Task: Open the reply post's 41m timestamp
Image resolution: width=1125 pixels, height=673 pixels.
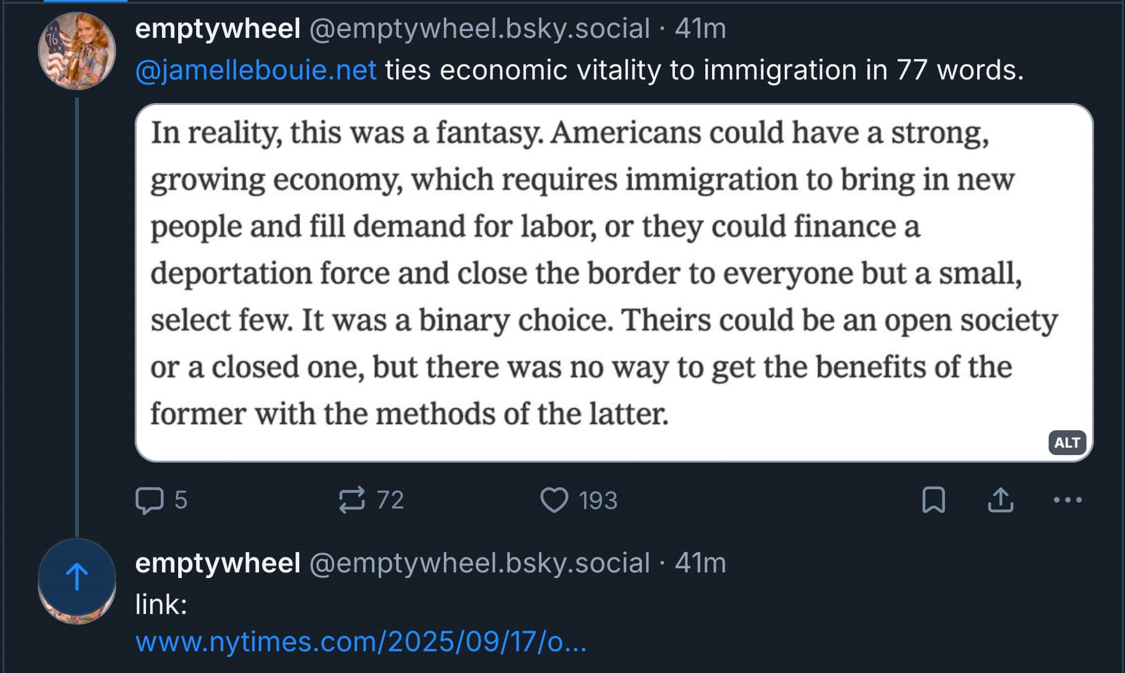Action: (x=700, y=563)
